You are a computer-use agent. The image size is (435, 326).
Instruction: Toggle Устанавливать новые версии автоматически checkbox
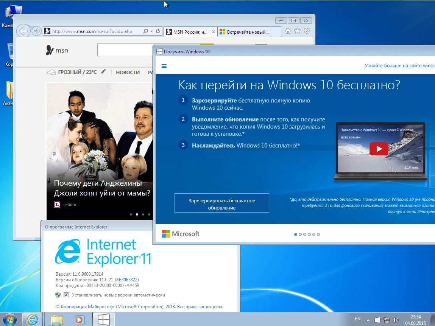coord(66,295)
